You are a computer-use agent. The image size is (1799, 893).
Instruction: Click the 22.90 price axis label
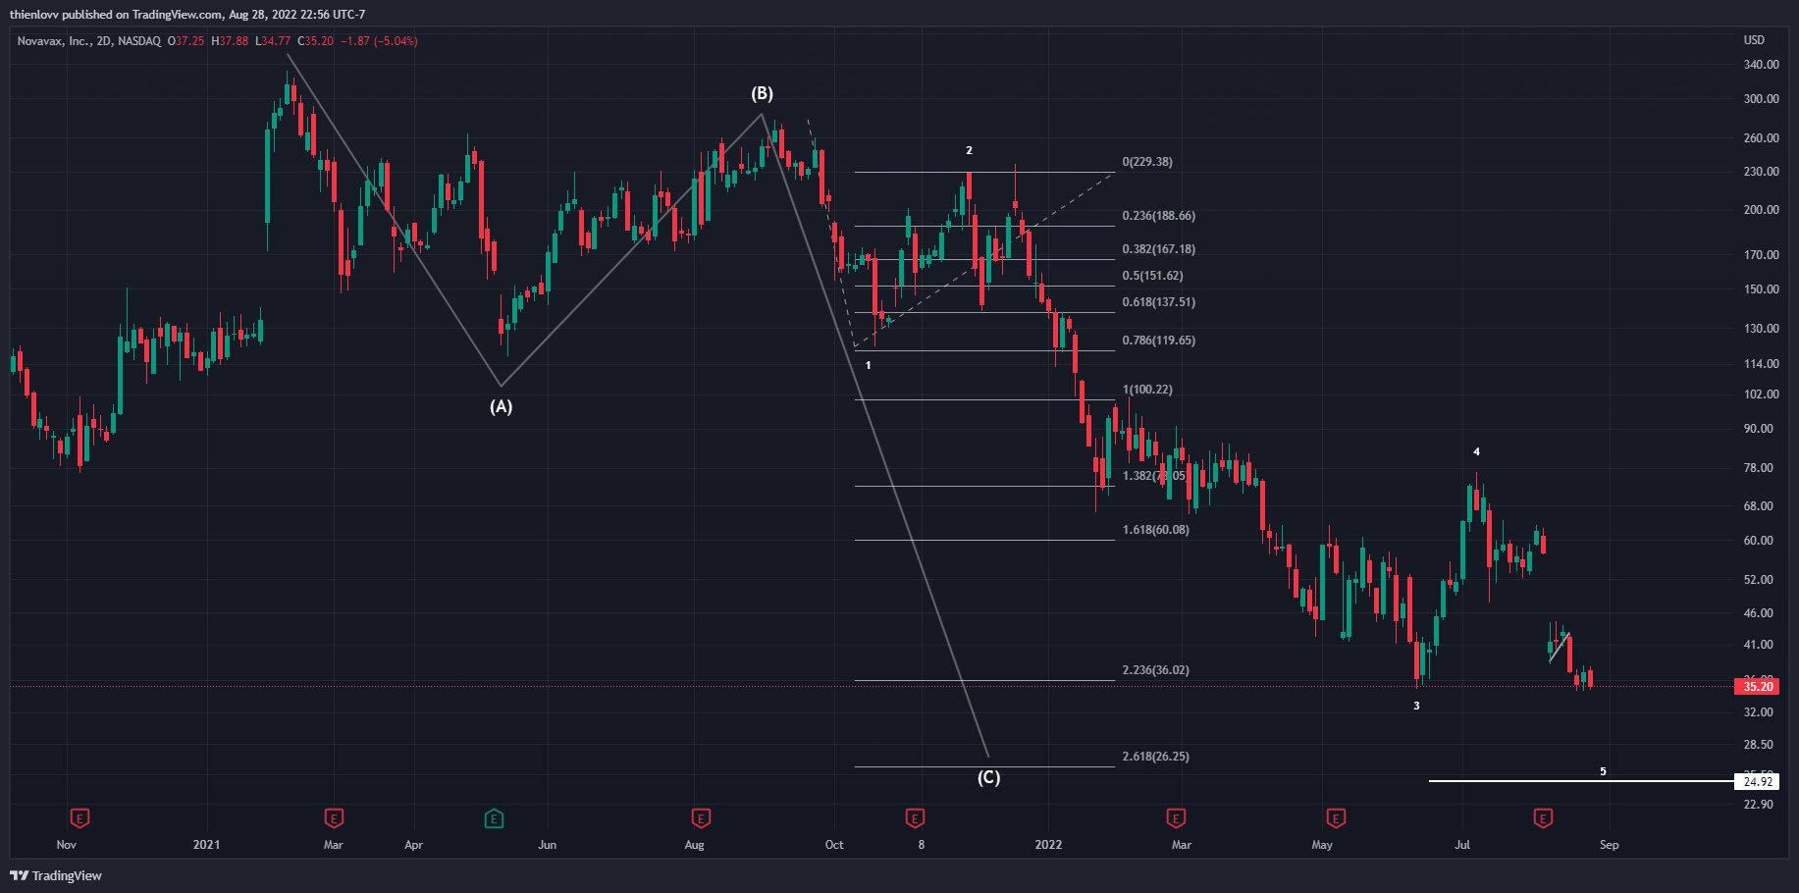1758,805
